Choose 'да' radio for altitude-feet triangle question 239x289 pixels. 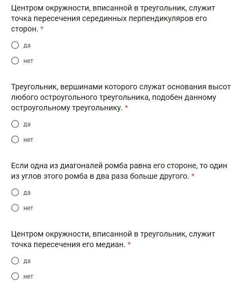pos(15,124)
